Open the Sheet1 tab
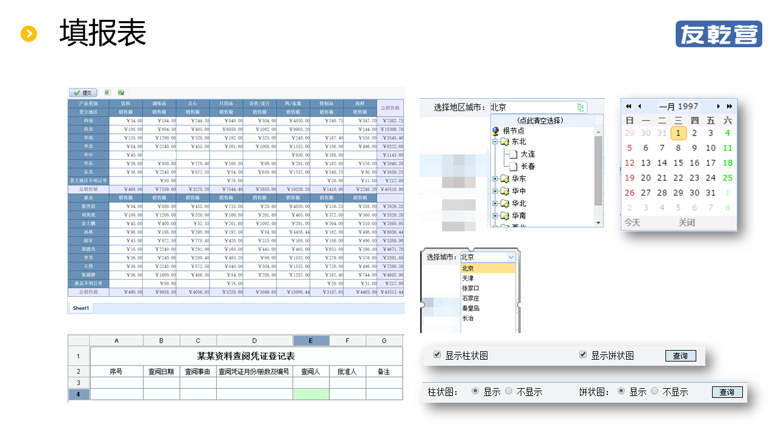775x436 pixels. (x=81, y=308)
